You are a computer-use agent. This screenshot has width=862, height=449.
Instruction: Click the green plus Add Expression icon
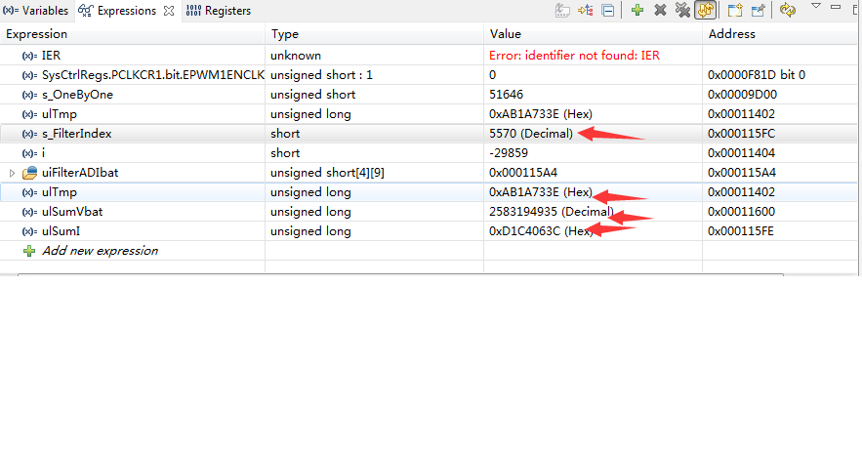tap(636, 11)
